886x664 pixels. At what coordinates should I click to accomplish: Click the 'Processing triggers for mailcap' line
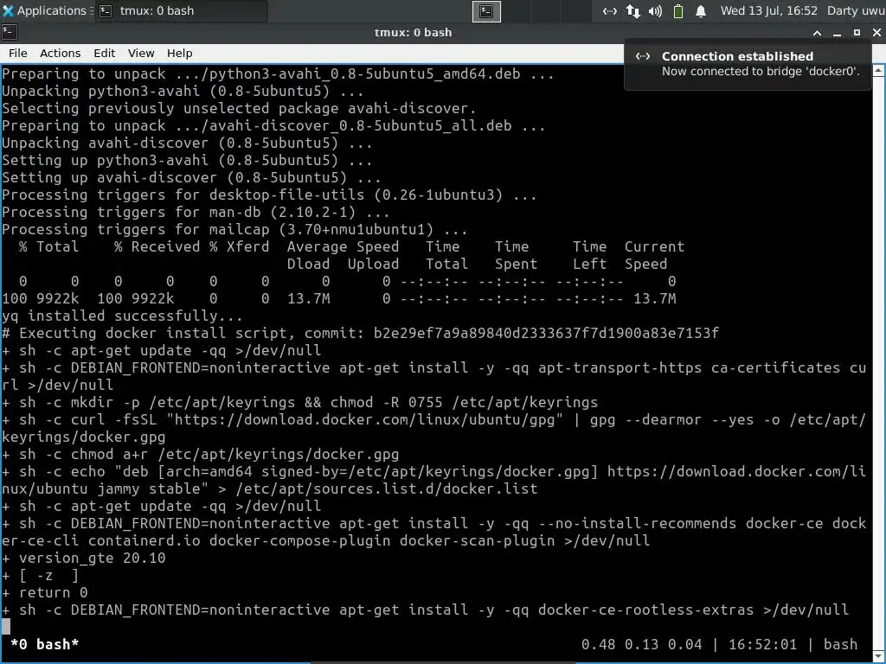click(x=234, y=229)
